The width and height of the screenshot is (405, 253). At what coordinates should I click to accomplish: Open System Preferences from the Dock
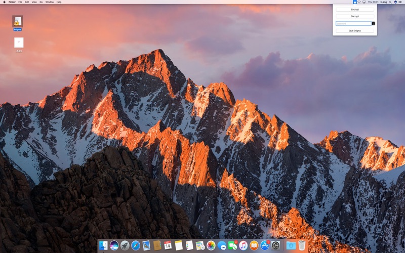tap(275, 245)
